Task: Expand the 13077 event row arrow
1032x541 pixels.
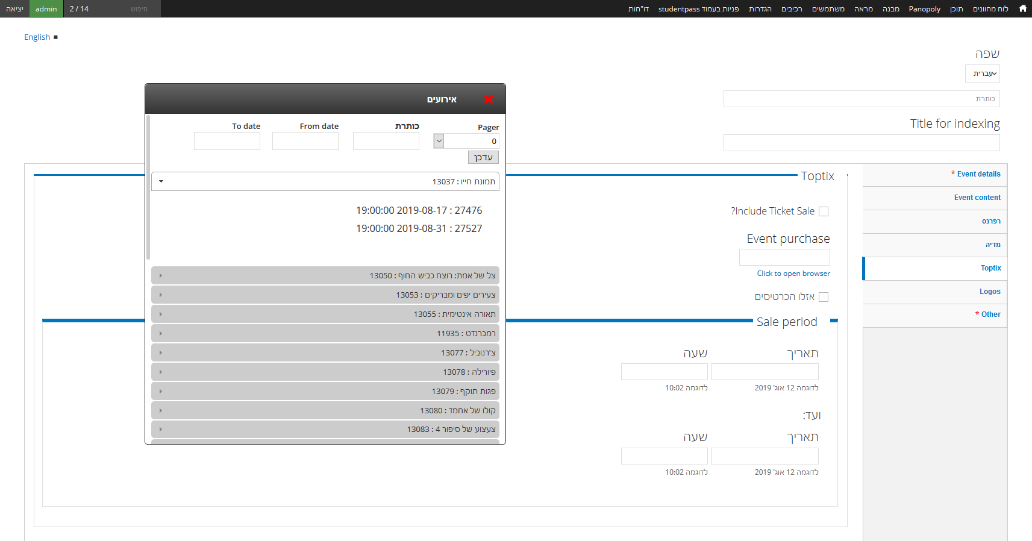Action: [161, 353]
